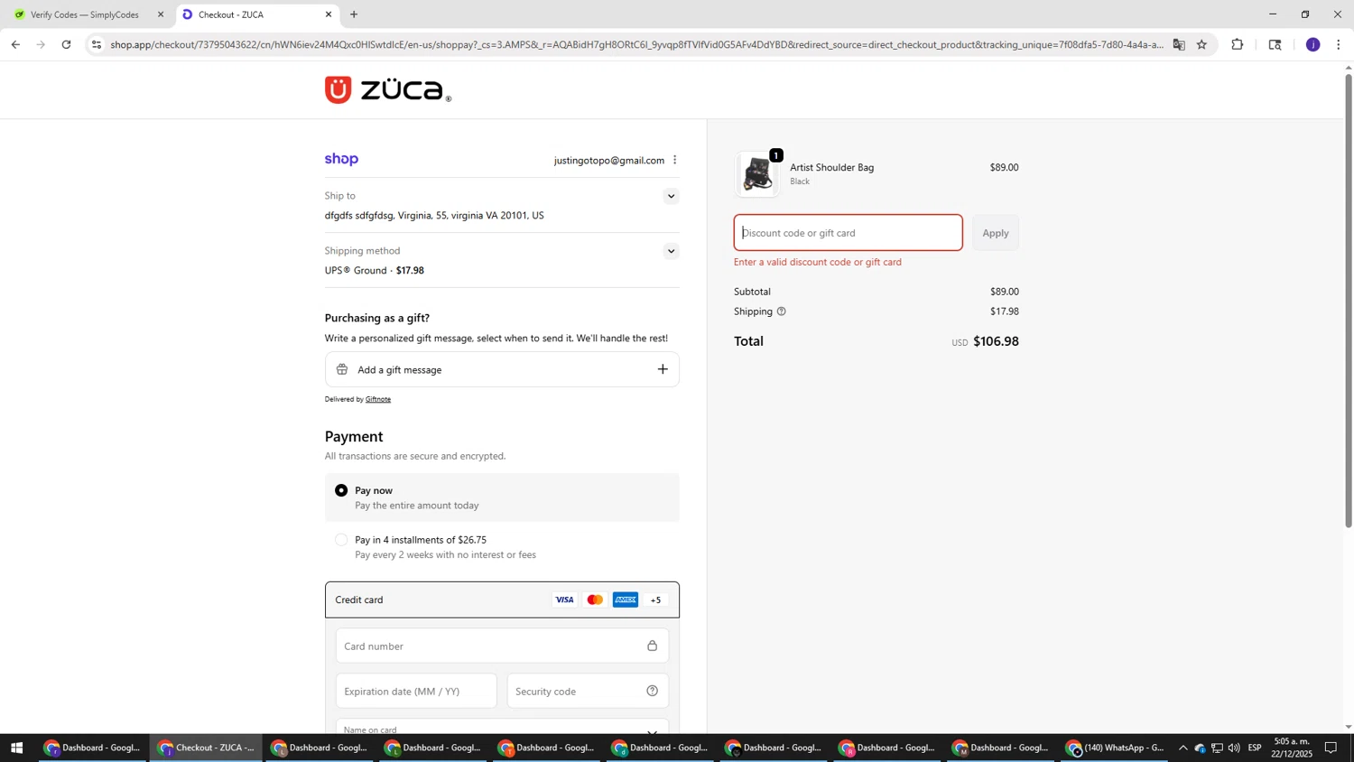Click the page vertical scrollbar

[1349, 301]
